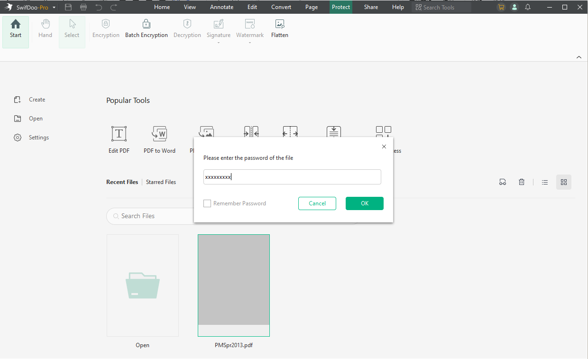Switch to grid view layout
The image size is (588, 359).
coord(564,182)
